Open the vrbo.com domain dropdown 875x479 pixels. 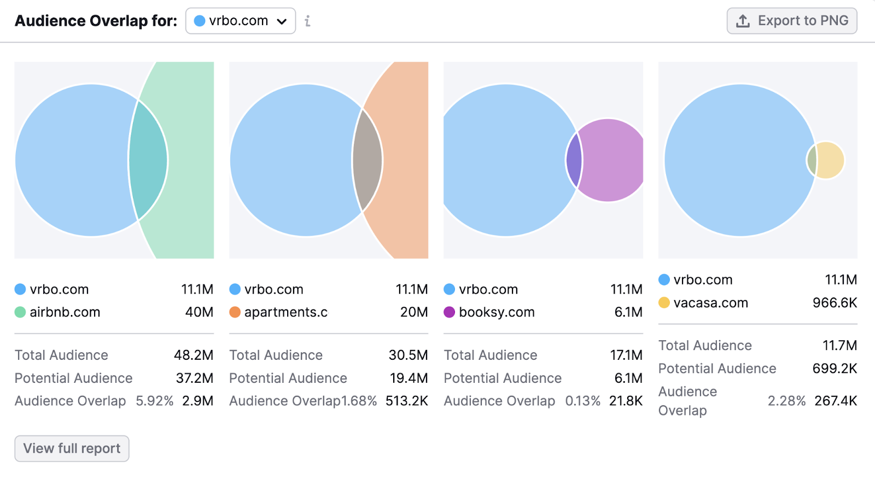241,21
